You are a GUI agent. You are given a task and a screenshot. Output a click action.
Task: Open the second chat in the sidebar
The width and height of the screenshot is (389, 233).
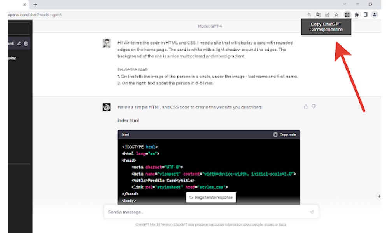coord(19,58)
